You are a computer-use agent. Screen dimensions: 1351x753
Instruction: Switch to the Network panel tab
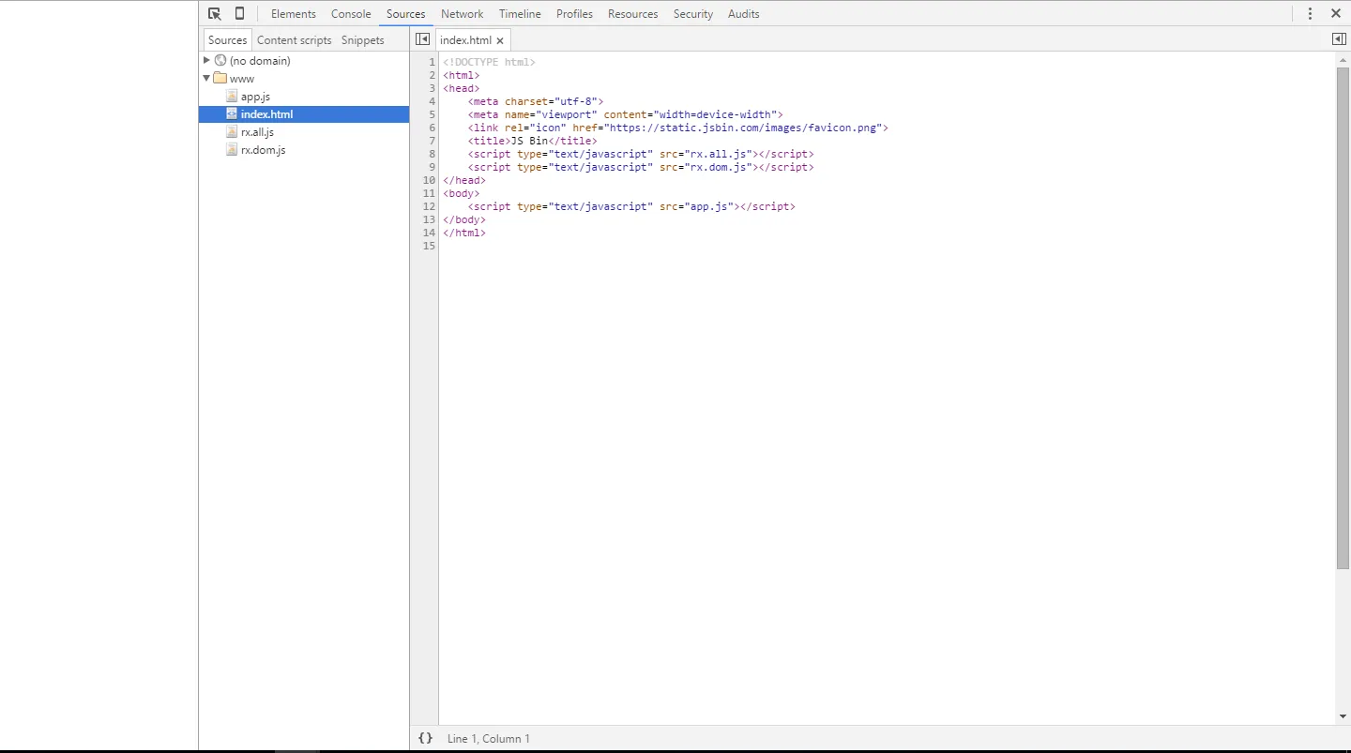point(462,13)
